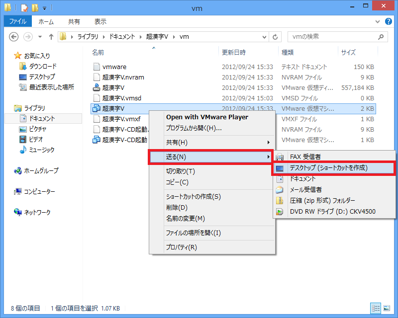This screenshot has width=398, height=318.
Task: Open the address bar history dropdown
Action: click(x=264, y=37)
